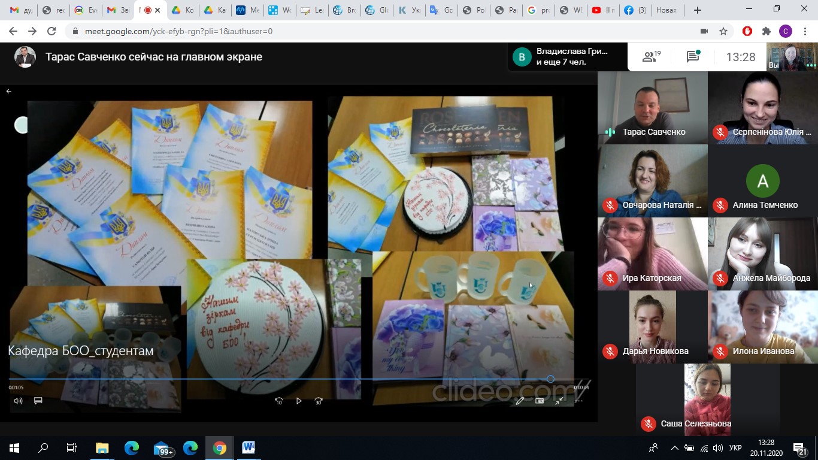818x460 pixels.
Task: Select Саша Селезньова's video tile
Action: (708, 400)
